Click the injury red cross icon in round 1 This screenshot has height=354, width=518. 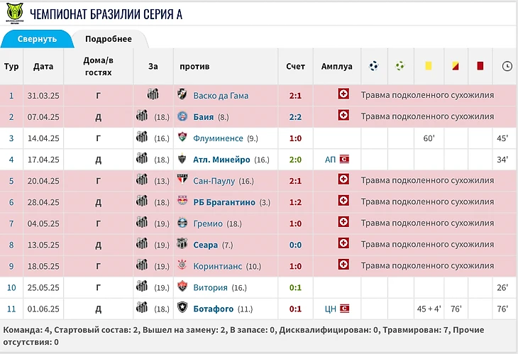pyautogui.click(x=343, y=95)
